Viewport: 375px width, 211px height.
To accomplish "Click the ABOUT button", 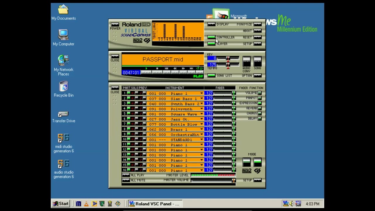I will tap(258, 31).
